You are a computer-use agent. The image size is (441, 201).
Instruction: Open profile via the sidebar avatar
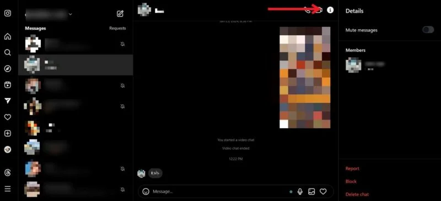pos(8,150)
